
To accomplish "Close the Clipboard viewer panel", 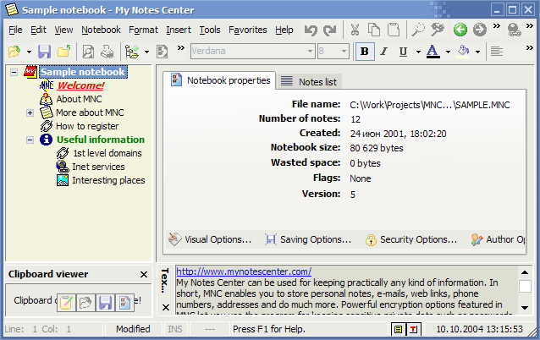I will tap(144, 274).
